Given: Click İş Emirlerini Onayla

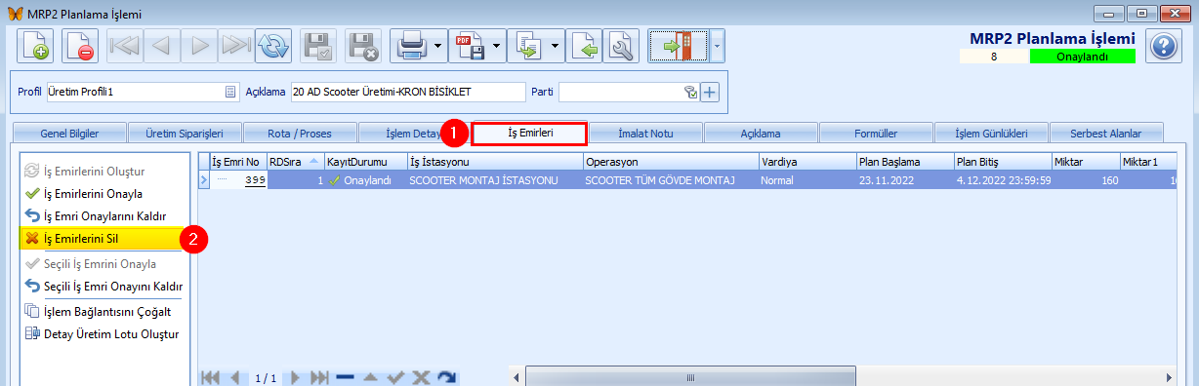Looking at the screenshot, I should (93, 193).
